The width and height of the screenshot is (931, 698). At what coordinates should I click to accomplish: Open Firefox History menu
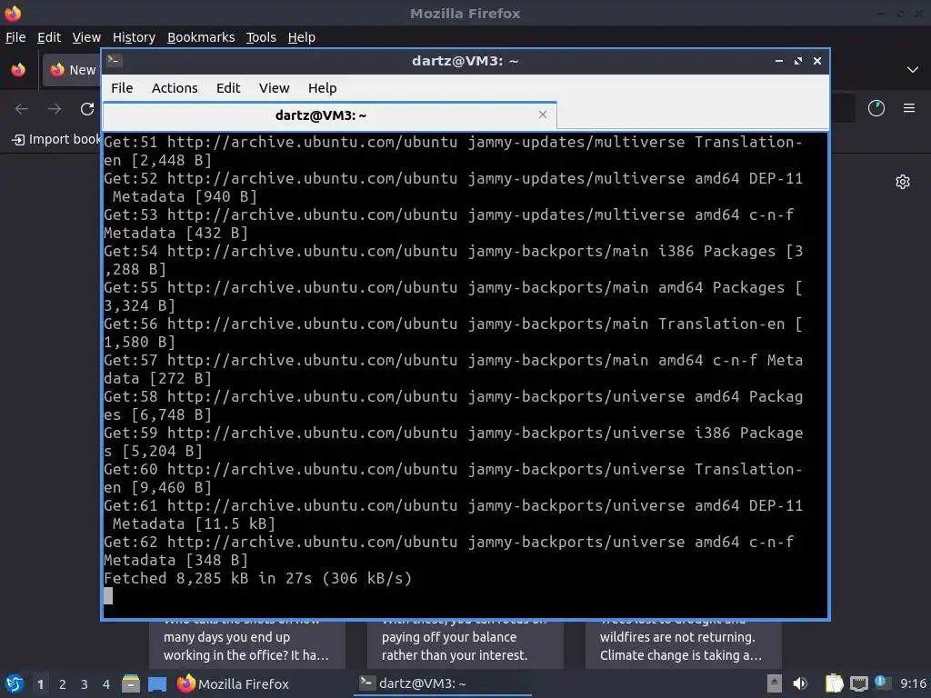tap(134, 37)
